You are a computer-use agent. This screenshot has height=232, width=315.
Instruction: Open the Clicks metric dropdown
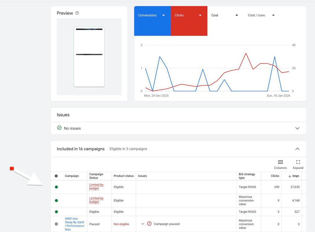[x=200, y=15]
